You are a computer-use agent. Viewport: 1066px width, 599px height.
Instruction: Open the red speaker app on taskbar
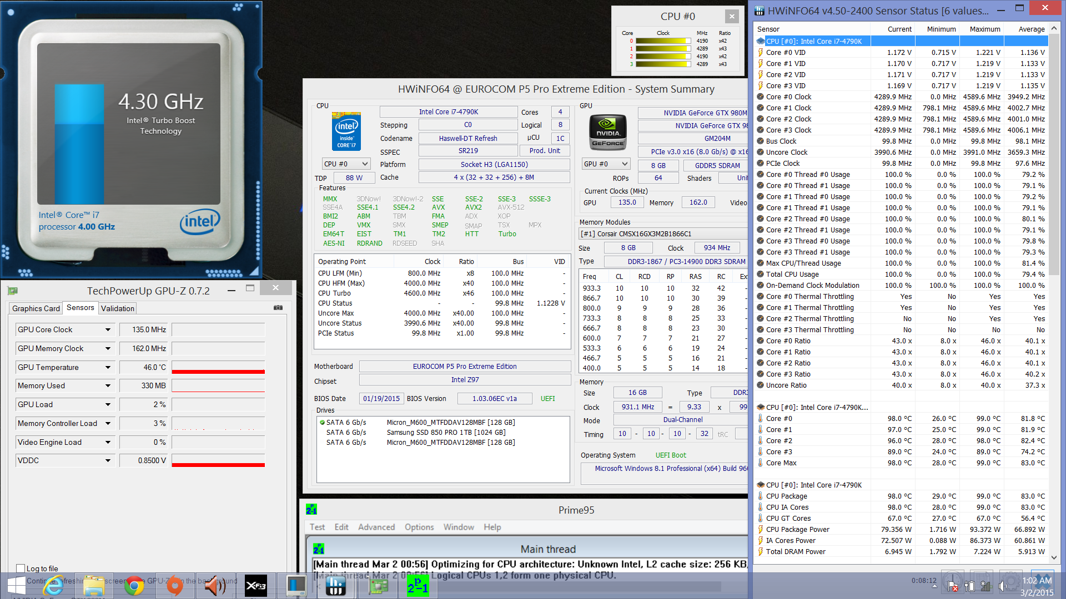214,586
